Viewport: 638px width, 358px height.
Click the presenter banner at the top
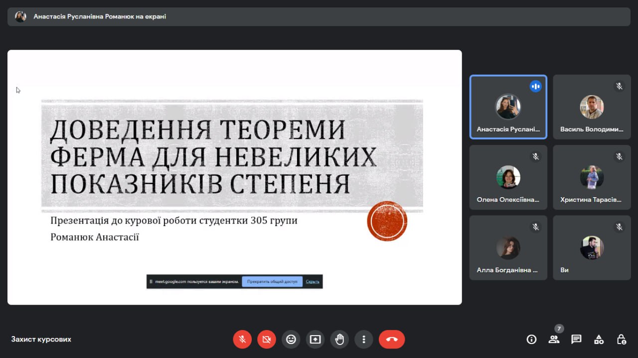coord(319,16)
